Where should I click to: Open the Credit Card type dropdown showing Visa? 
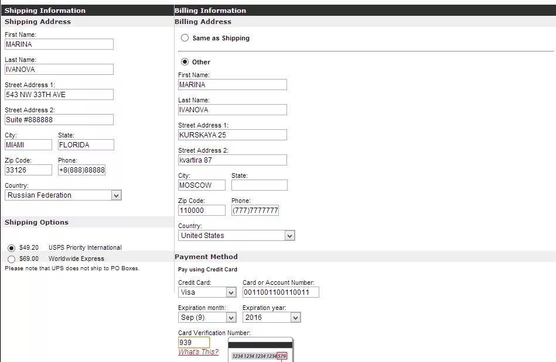(x=207, y=292)
